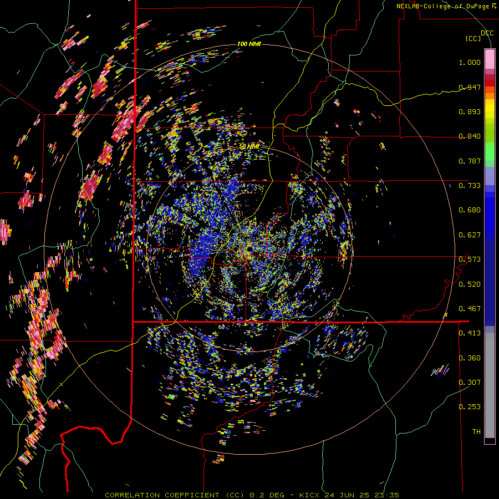Select the 0.947 scale value
The height and width of the screenshot is (499, 499).
[x=470, y=87]
